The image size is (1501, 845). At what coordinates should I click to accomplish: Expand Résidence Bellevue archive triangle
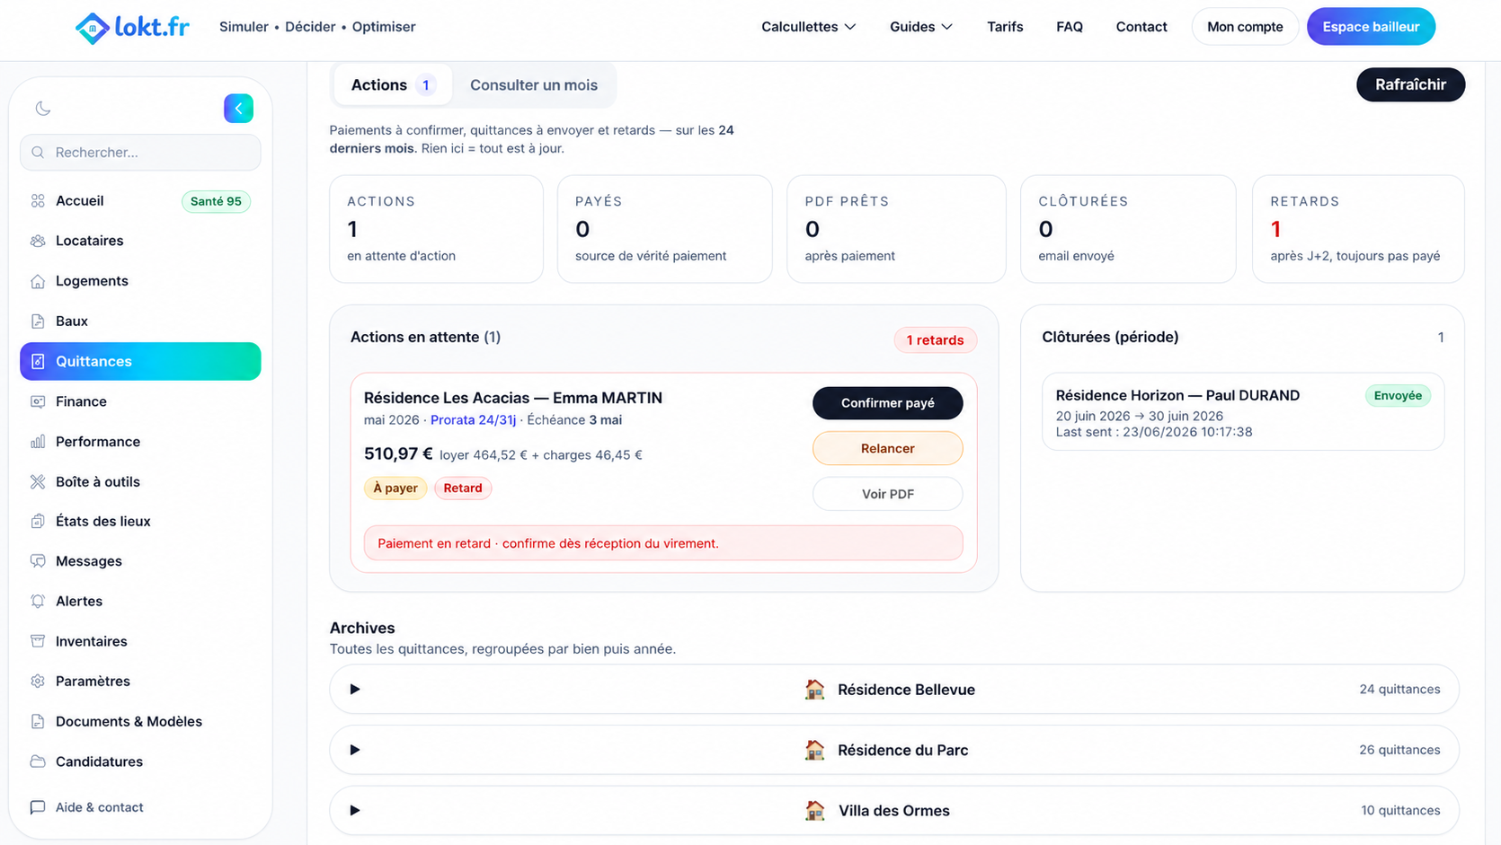355,690
